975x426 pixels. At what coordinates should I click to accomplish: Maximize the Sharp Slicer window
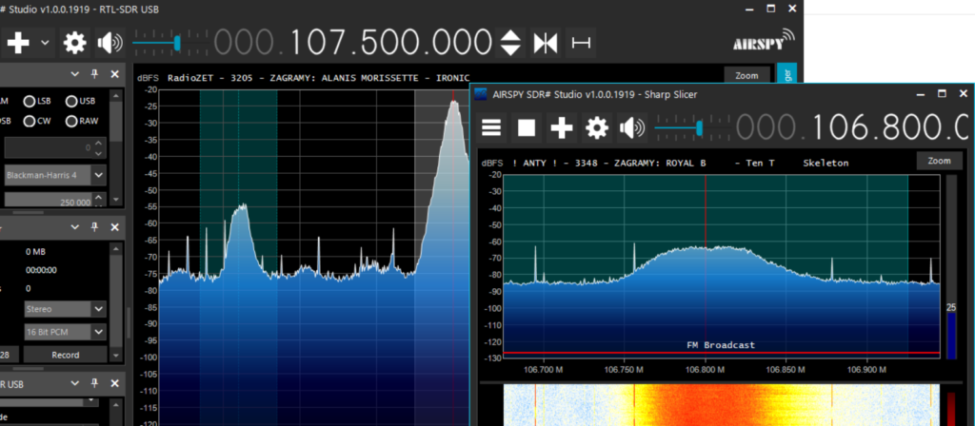pos(942,94)
